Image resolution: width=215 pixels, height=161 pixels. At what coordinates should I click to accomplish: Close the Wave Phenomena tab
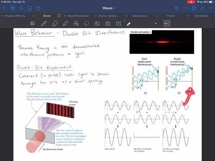coord(64,16)
